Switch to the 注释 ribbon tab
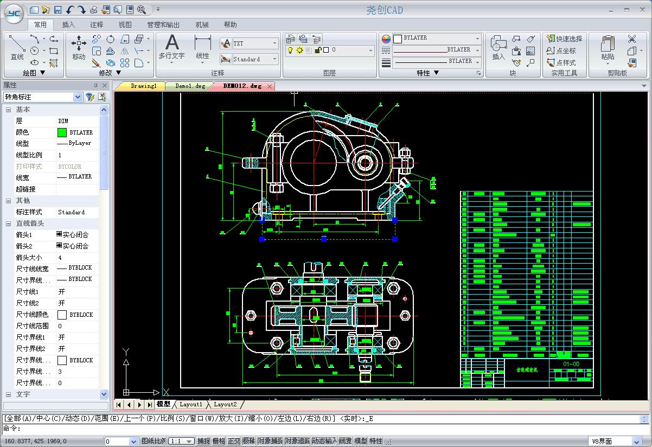The height and width of the screenshot is (447, 652). click(x=97, y=24)
